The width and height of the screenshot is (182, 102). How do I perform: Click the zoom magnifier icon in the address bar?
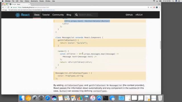click(x=148, y=7)
